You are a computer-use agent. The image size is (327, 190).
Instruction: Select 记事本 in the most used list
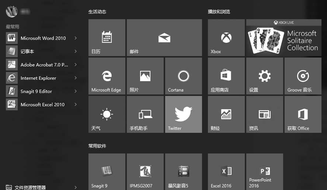point(28,51)
